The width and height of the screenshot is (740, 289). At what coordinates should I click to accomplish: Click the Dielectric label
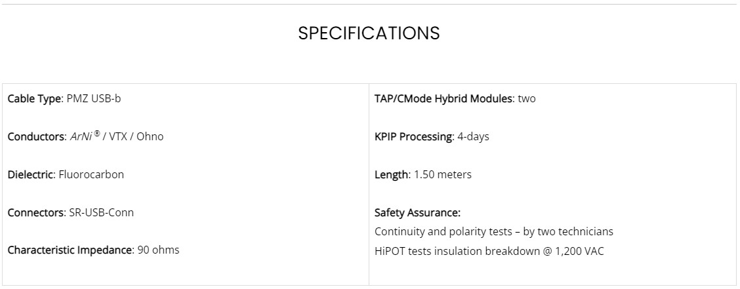pos(32,174)
